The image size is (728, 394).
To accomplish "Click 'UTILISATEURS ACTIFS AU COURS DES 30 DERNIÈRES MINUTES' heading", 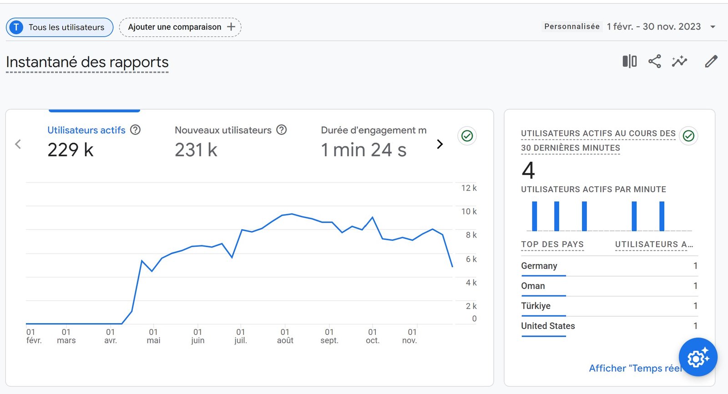I will (x=598, y=140).
